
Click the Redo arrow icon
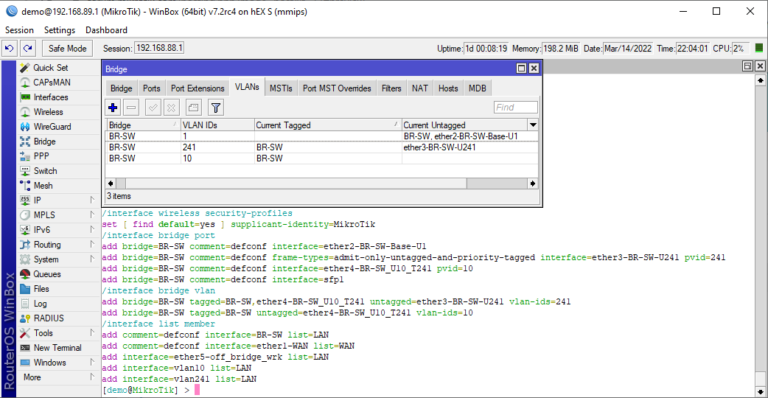tap(27, 49)
